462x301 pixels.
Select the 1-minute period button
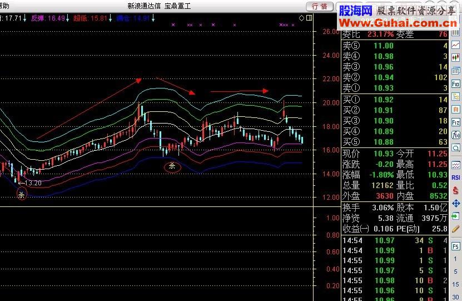pos(455,259)
